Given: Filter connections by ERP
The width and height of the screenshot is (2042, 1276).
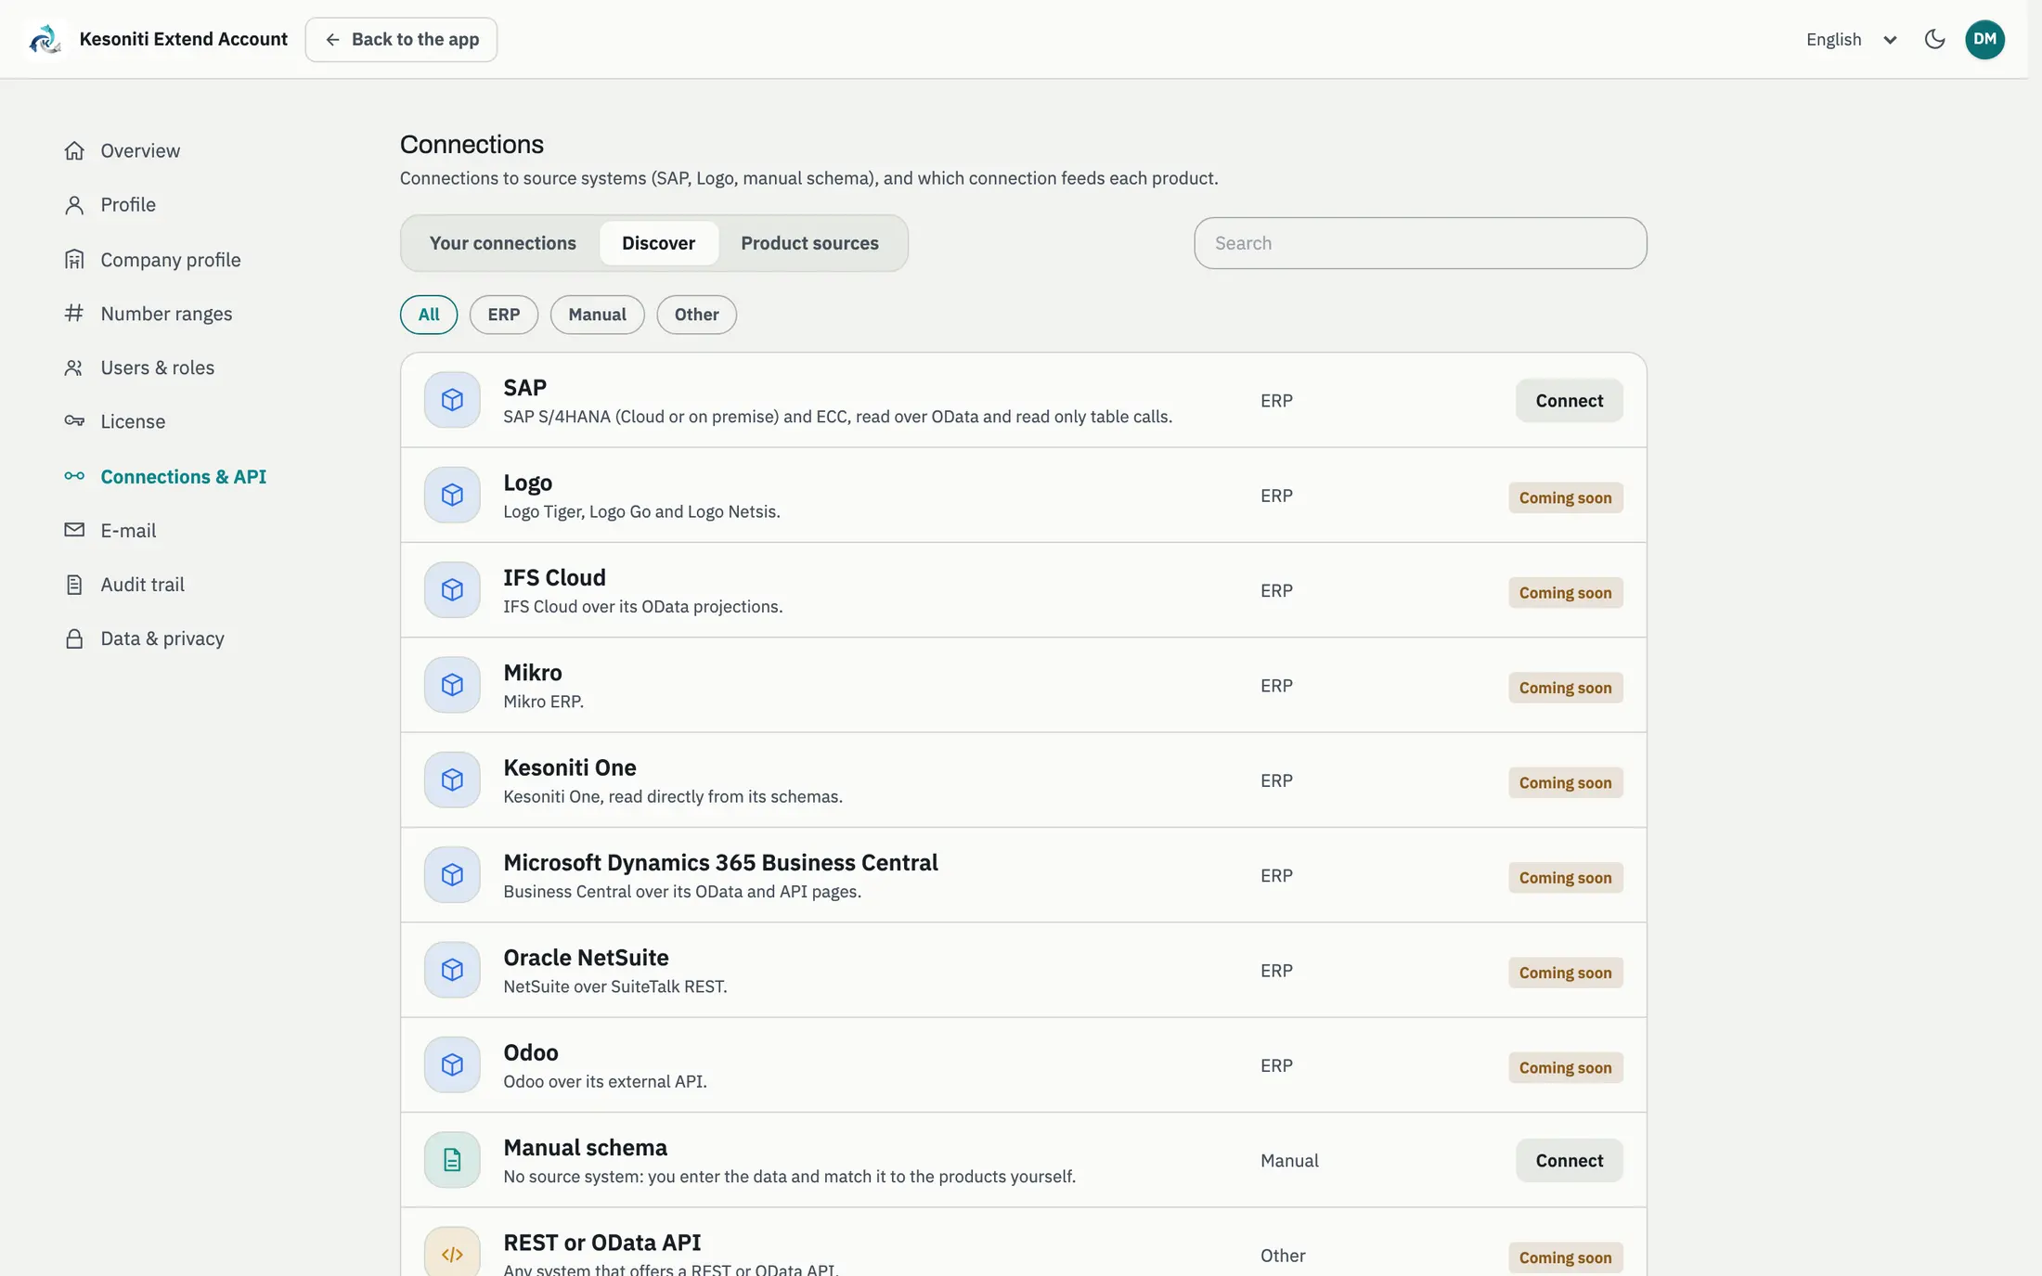Looking at the screenshot, I should (x=504, y=315).
